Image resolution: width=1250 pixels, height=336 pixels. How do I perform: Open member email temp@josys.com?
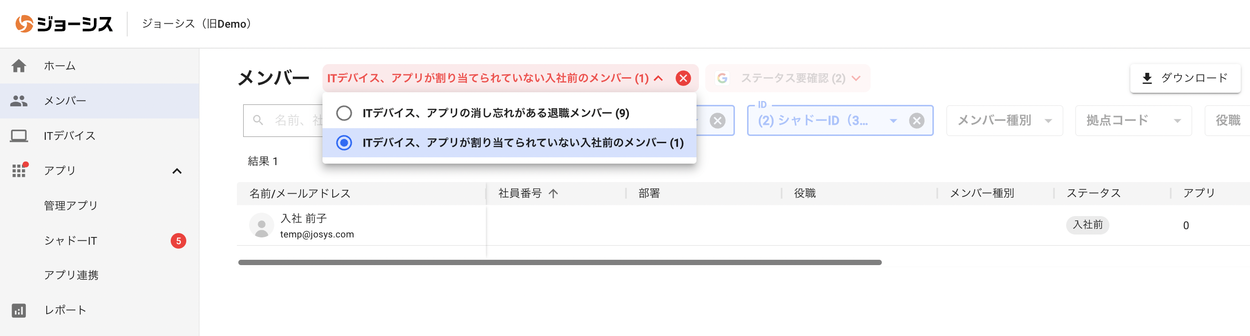[x=317, y=235]
